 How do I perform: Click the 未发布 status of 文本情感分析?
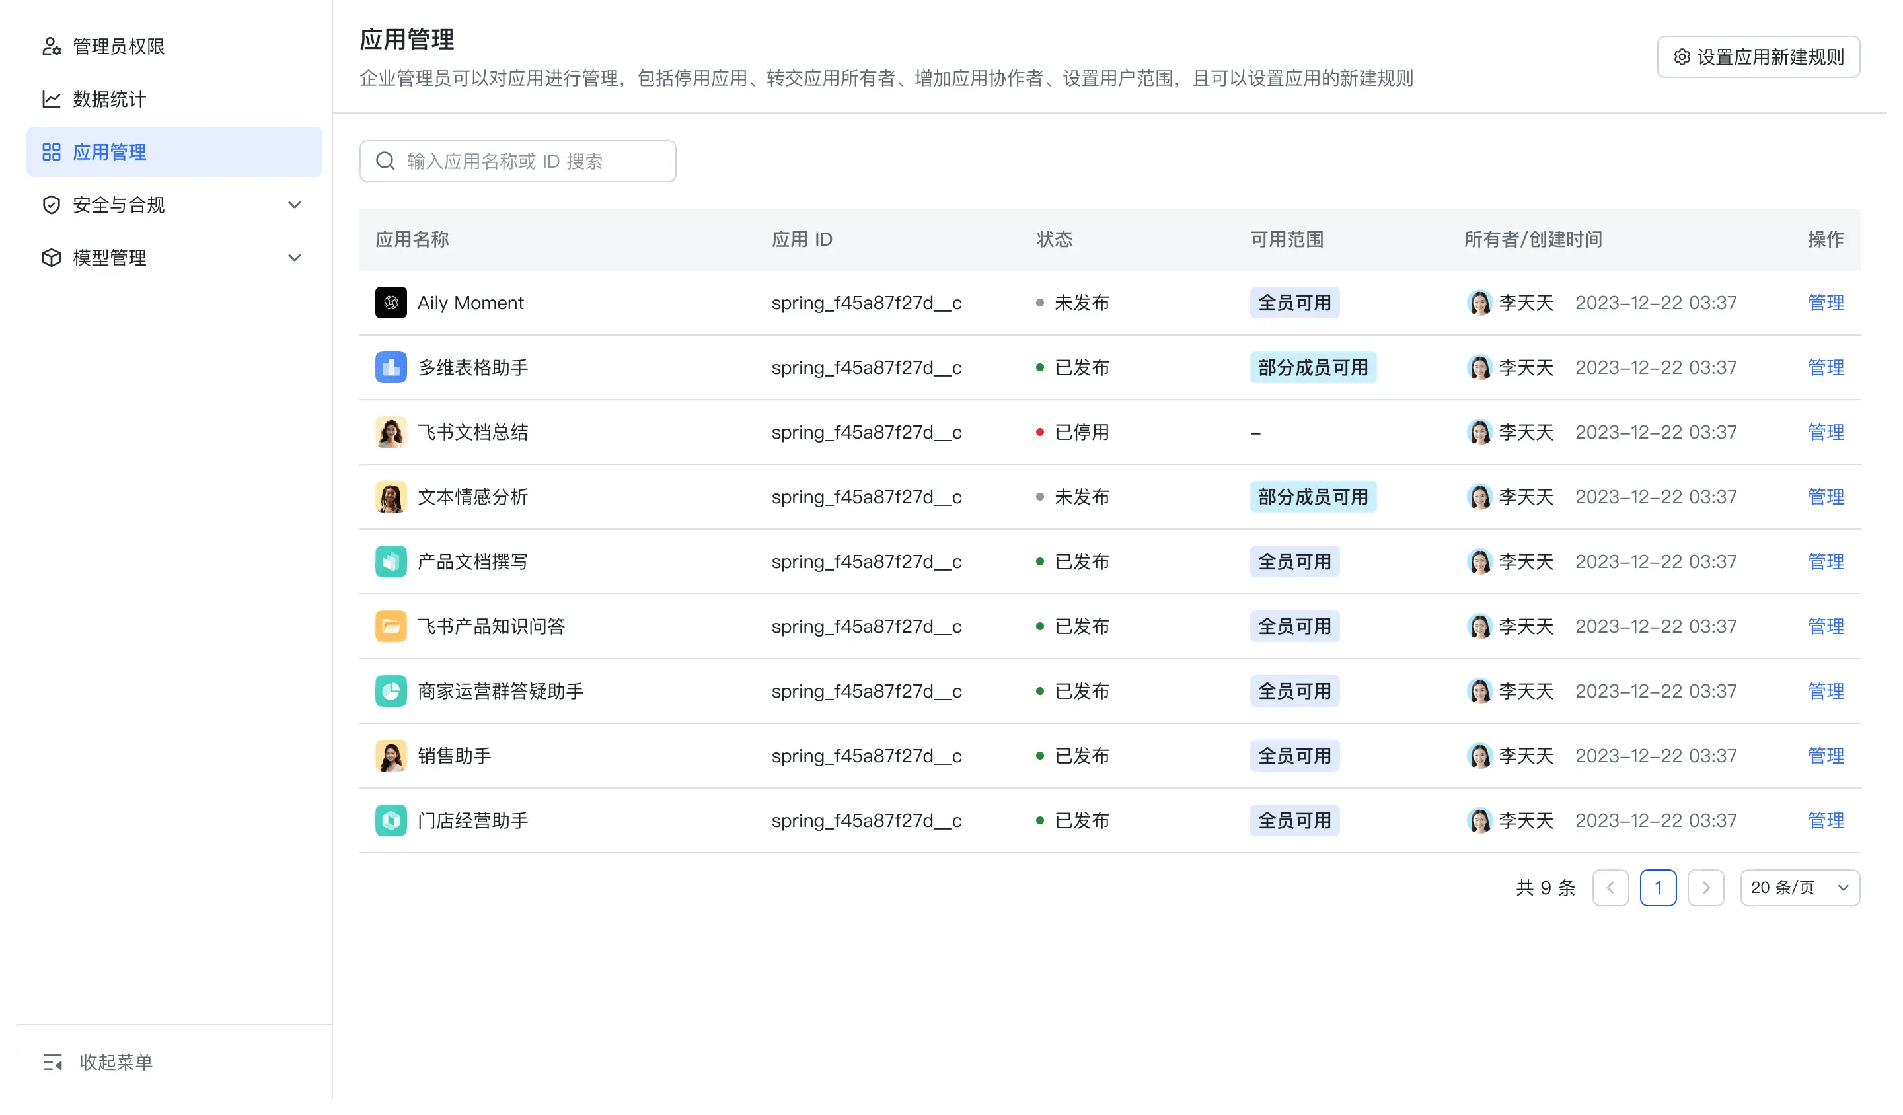pyautogui.click(x=1088, y=503)
